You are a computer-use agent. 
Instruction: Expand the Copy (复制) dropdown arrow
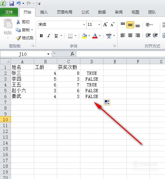click(32, 30)
